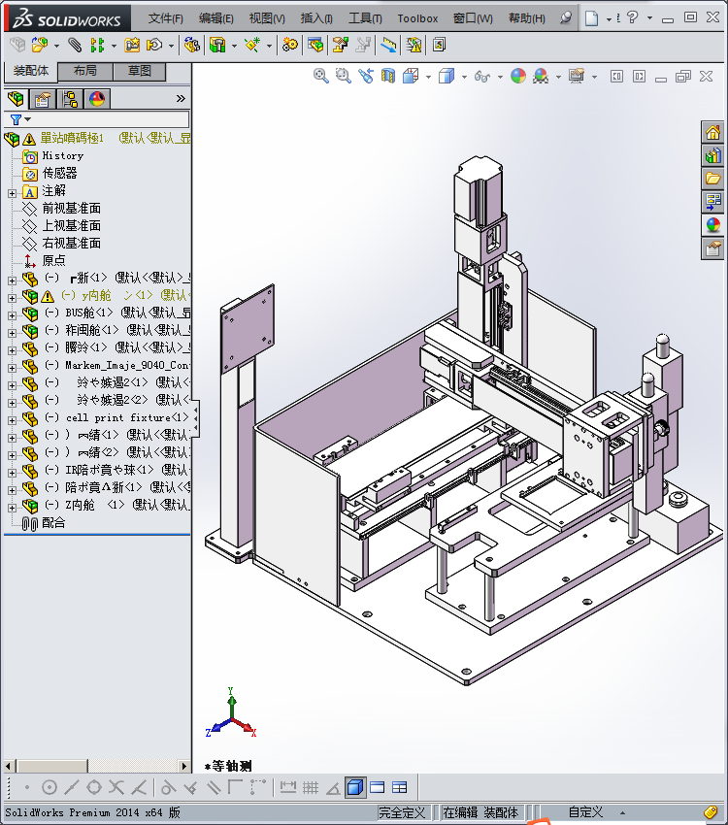Click the Zoom to Fit magnifier icon
Screen dimensions: 728x825
point(321,77)
